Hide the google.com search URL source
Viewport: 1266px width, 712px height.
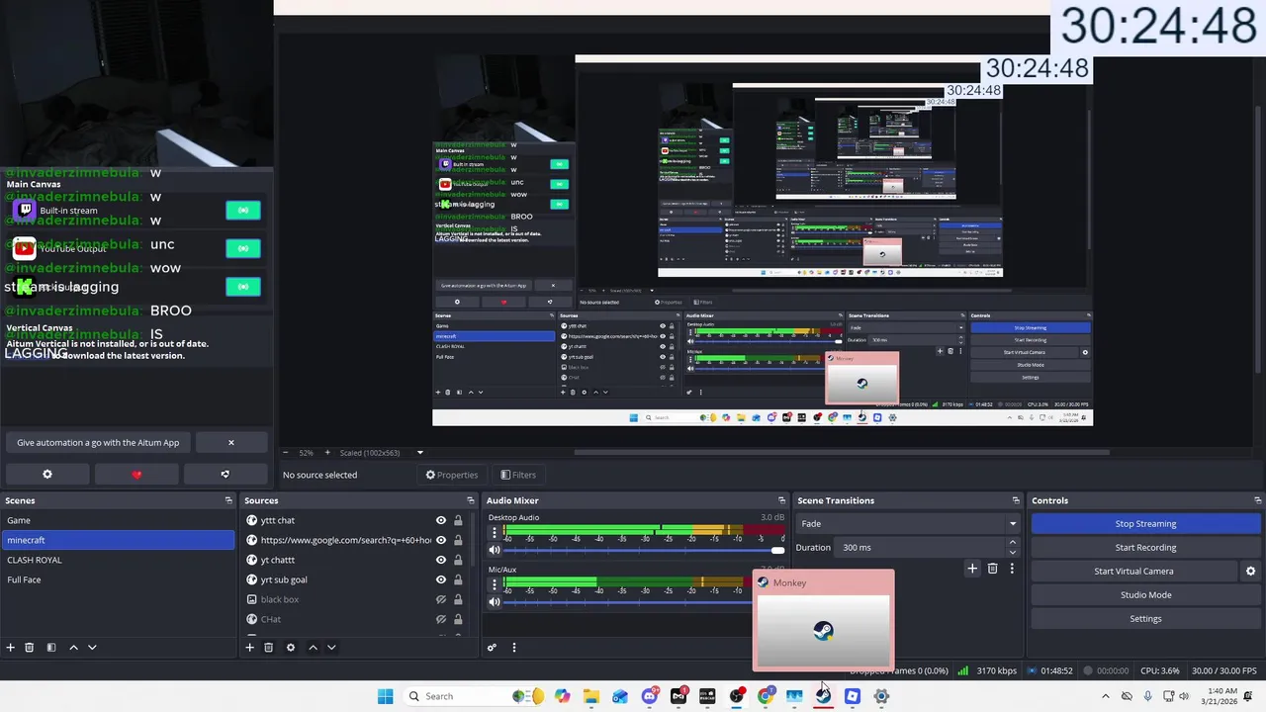pos(441,540)
